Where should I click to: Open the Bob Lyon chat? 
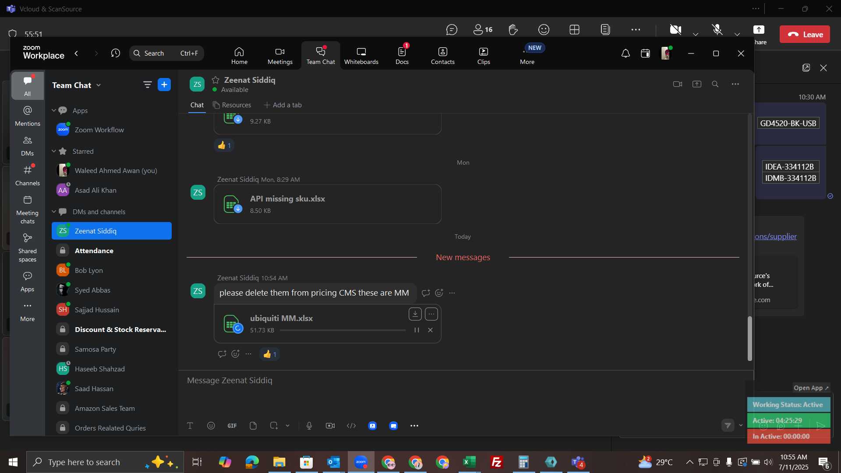[x=112, y=270]
